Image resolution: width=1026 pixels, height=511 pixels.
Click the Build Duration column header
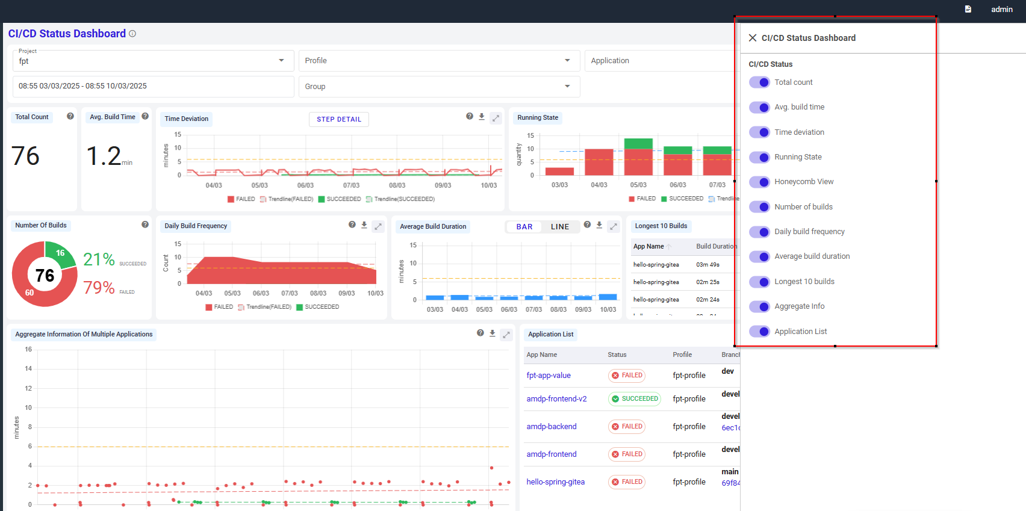click(x=716, y=247)
